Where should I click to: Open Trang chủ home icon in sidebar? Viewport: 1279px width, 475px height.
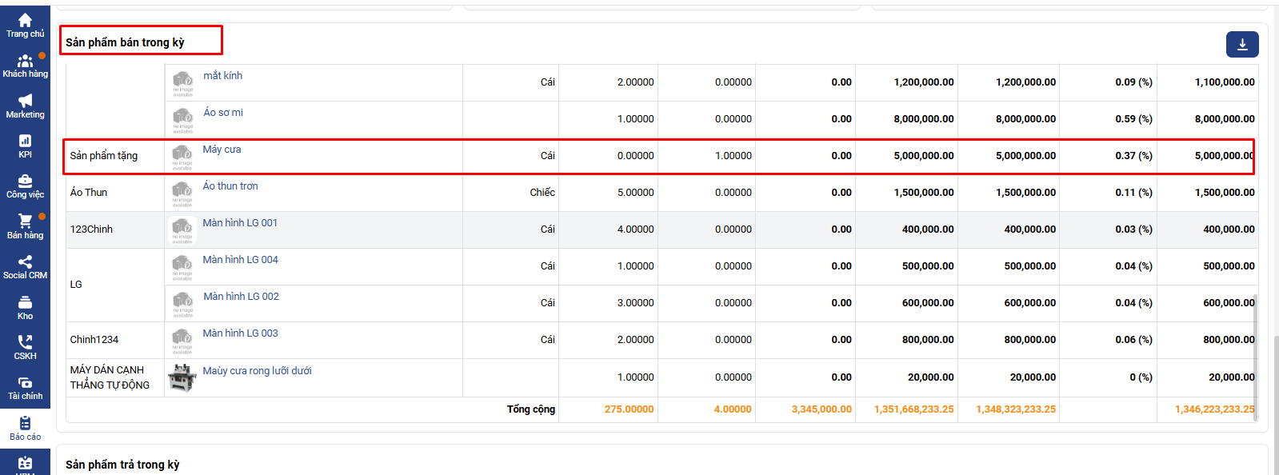(x=25, y=21)
